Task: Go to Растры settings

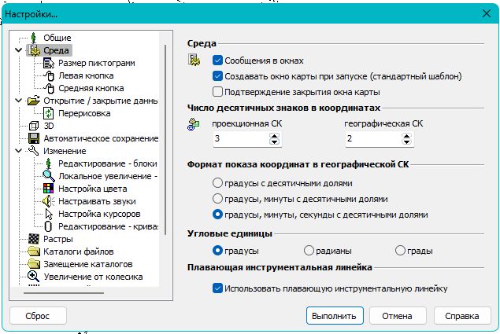Action: tap(58, 239)
